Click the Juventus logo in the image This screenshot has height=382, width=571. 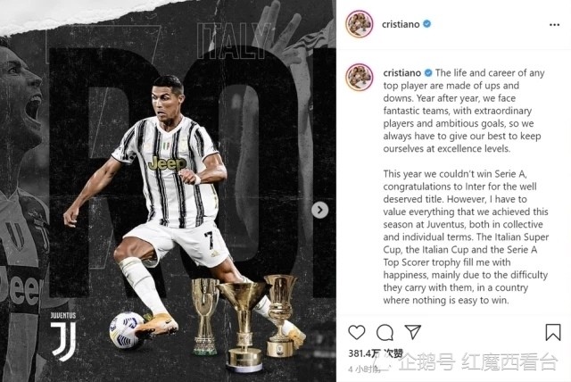coord(63,336)
